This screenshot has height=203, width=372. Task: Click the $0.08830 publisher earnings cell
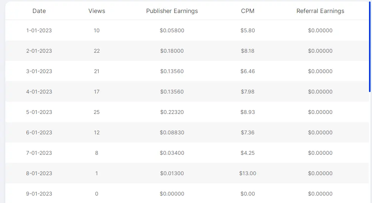(172, 132)
